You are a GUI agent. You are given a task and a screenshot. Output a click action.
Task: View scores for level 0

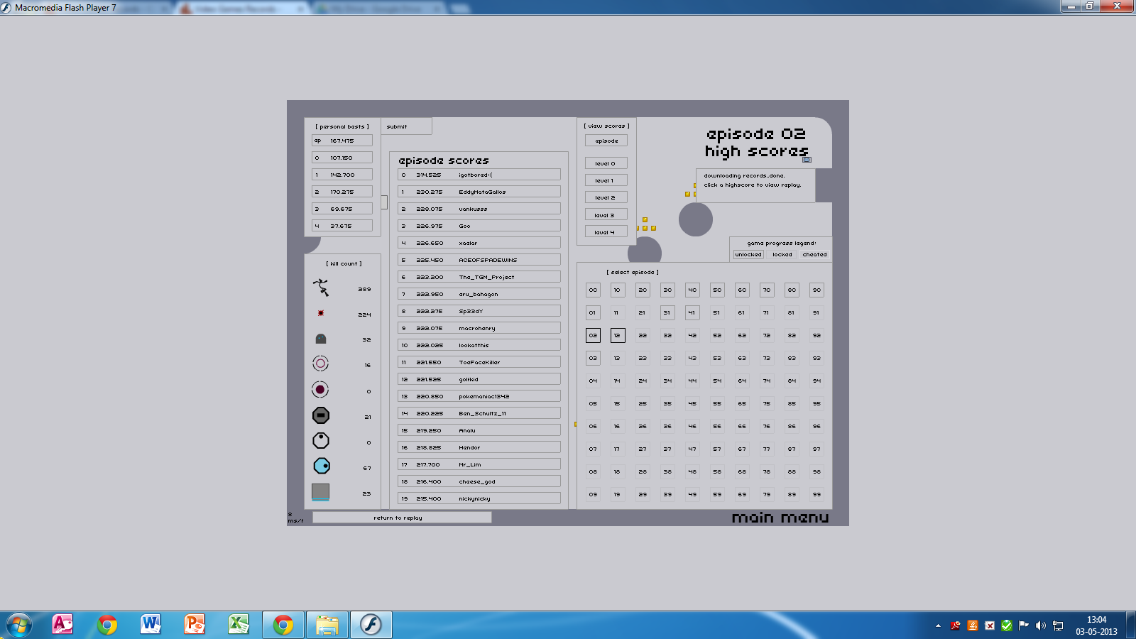point(606,163)
